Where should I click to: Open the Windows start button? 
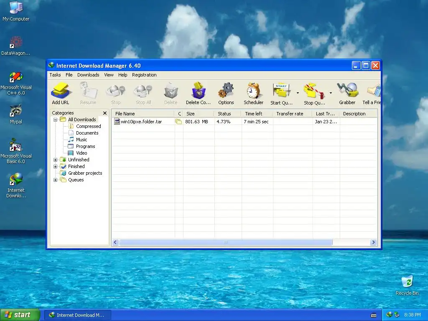click(x=20, y=315)
